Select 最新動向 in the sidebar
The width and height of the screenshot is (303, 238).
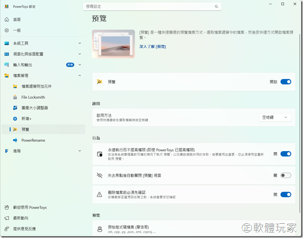pos(20,218)
